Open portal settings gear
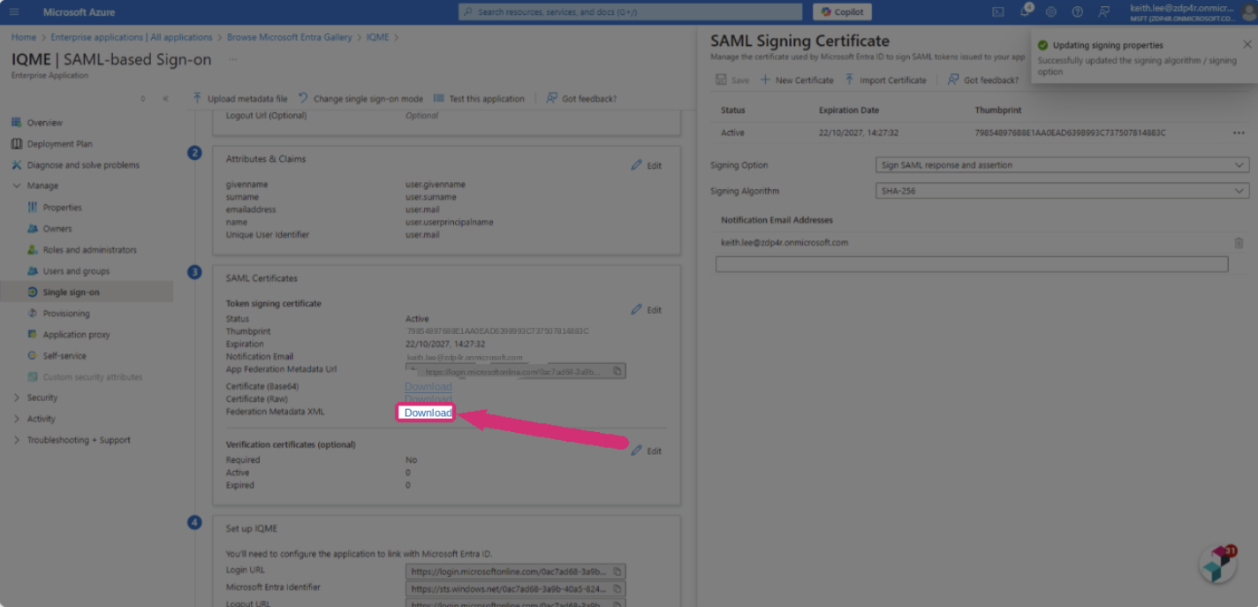1258x607 pixels. (1050, 12)
